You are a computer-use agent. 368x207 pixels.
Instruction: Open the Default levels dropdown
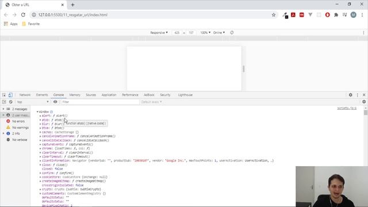151,102
